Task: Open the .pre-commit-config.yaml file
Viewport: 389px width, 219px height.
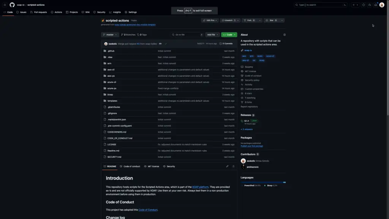Action: click(120, 125)
